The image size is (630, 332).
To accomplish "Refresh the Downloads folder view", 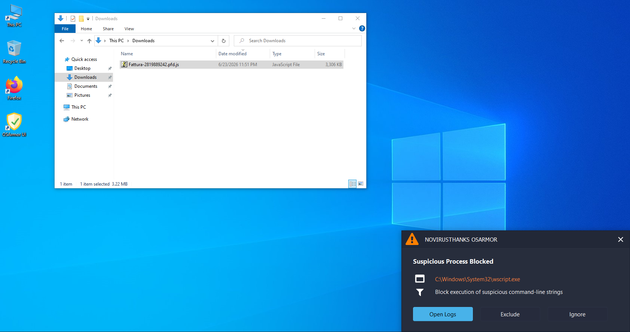I will point(224,41).
